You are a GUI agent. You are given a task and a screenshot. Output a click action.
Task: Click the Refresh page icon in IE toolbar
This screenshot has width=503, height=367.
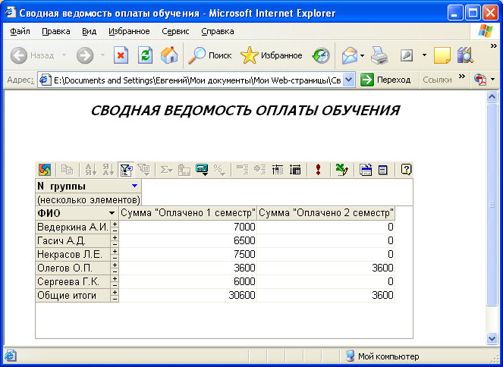[x=146, y=55]
